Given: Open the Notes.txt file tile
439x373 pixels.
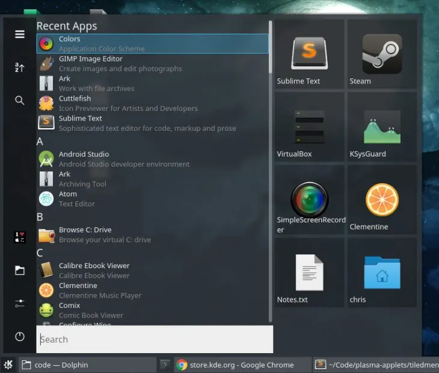Looking at the screenshot, I should point(309,273).
